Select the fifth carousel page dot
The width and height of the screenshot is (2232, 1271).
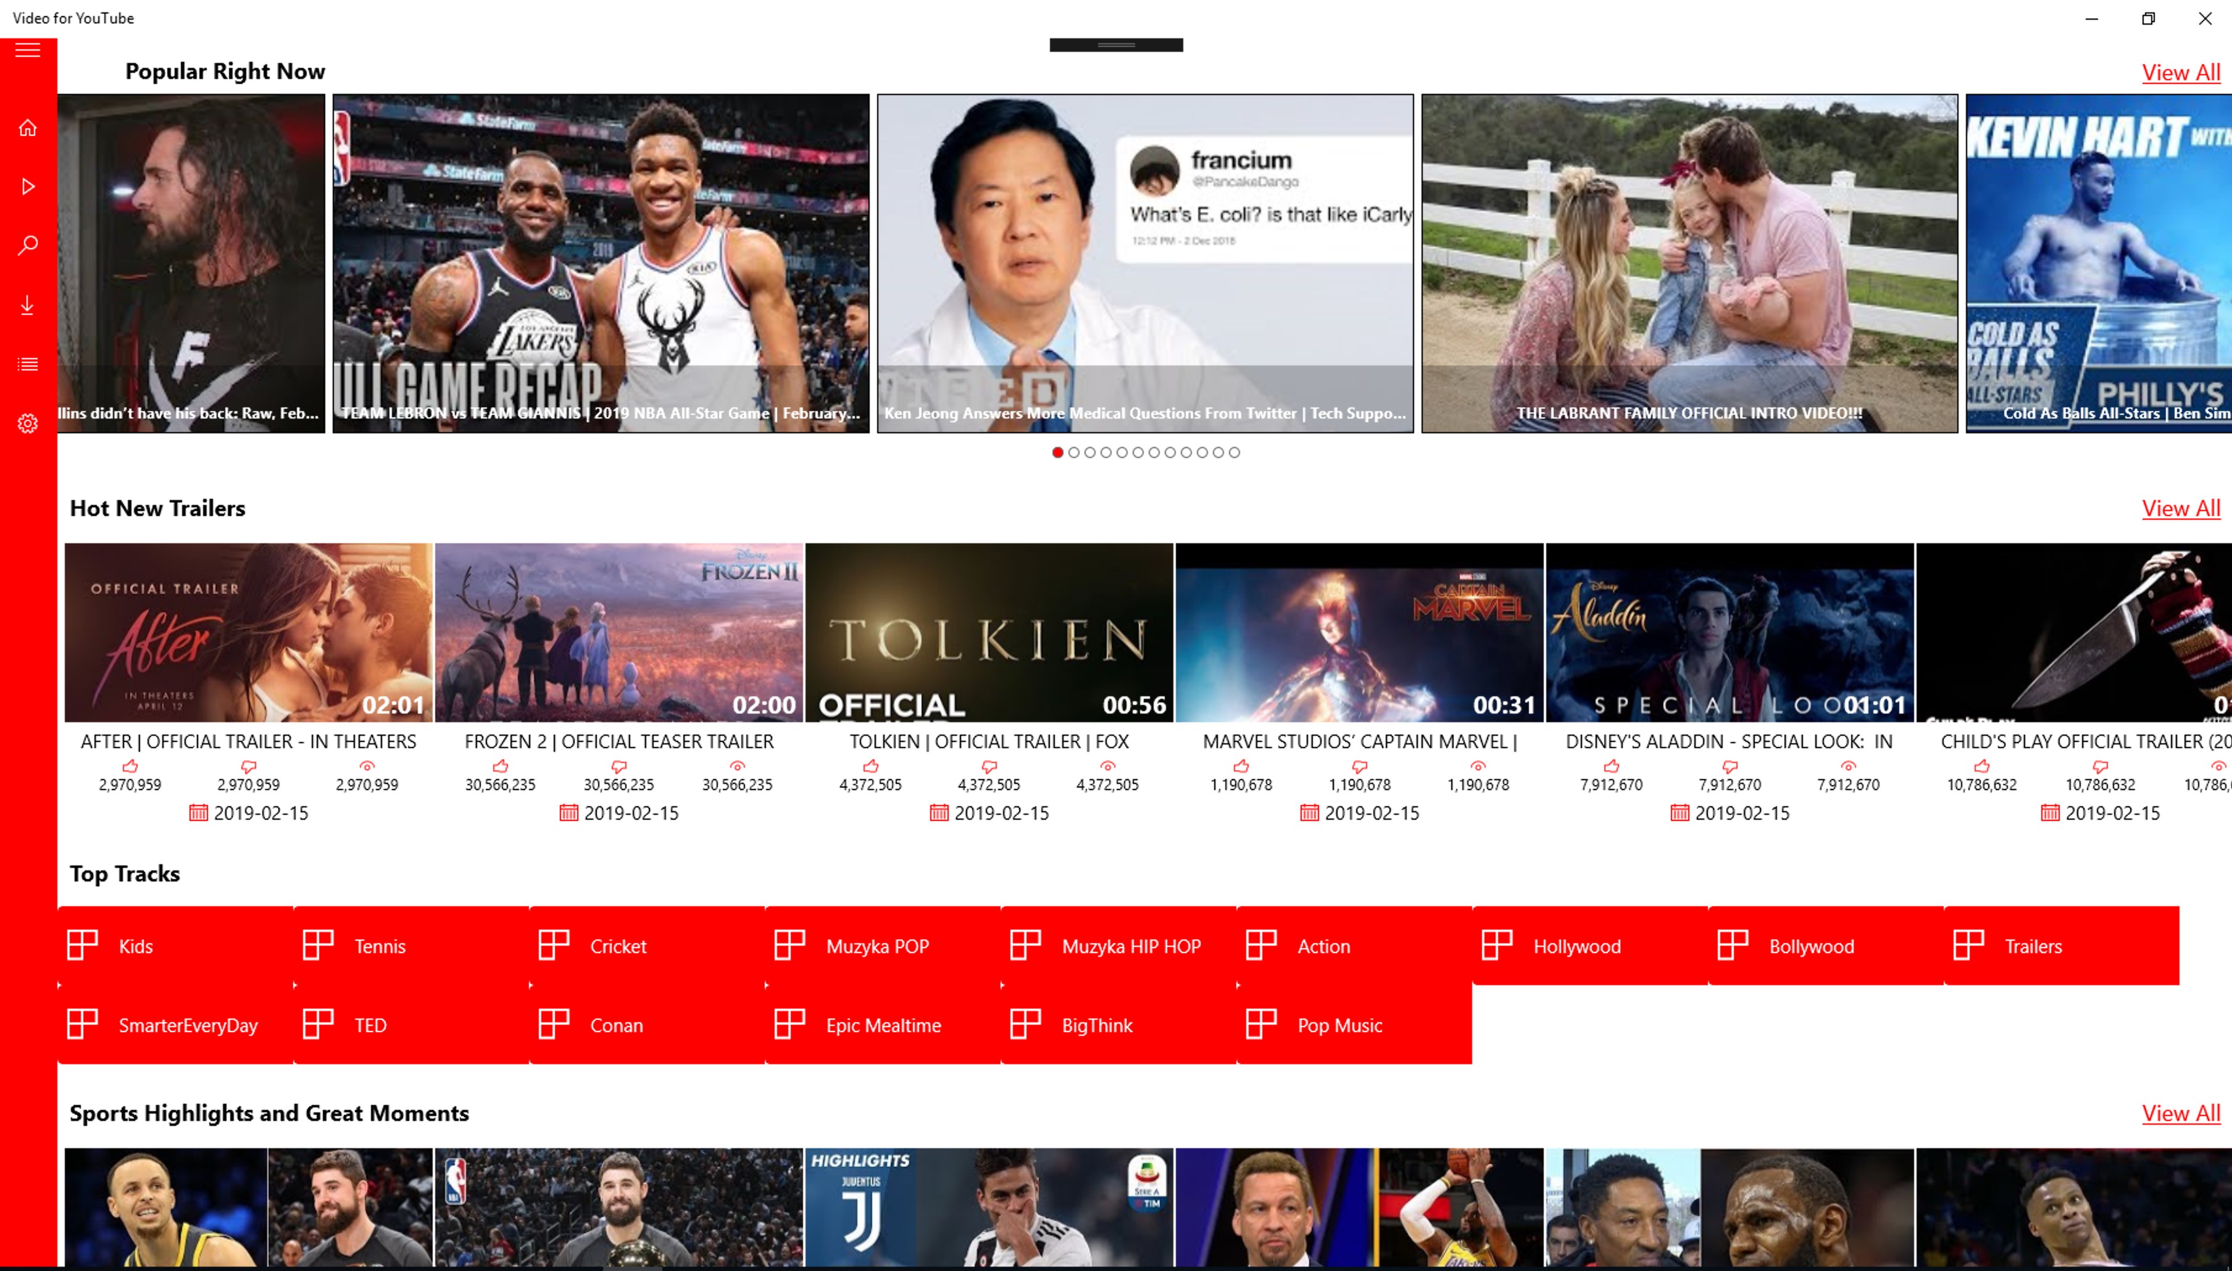click(1122, 452)
